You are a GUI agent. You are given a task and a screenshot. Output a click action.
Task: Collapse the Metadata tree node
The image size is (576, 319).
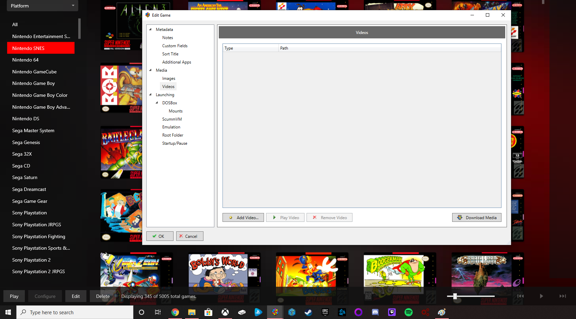pyautogui.click(x=150, y=30)
